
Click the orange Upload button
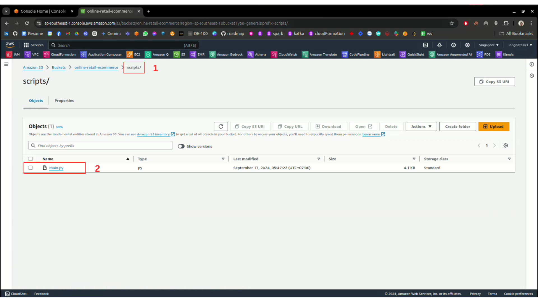pyautogui.click(x=494, y=126)
